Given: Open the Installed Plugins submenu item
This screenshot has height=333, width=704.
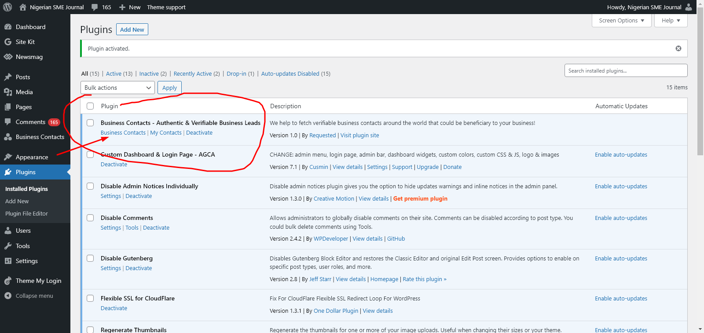Looking at the screenshot, I should point(26,189).
